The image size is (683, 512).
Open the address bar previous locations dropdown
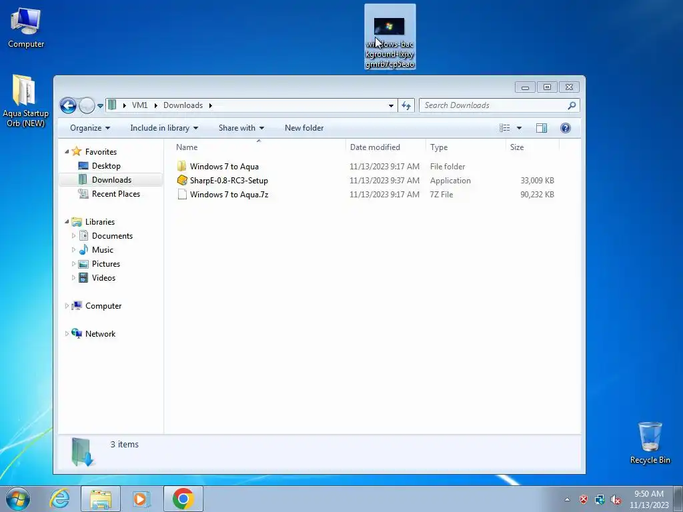pos(391,105)
